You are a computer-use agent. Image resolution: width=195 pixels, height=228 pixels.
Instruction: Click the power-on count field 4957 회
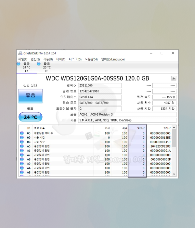point(164,103)
